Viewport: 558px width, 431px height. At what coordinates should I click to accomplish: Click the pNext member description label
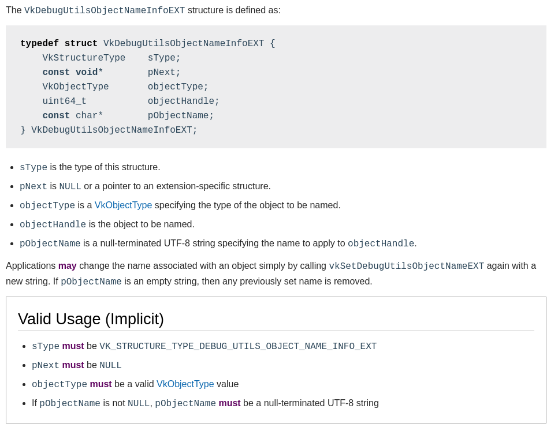pos(33,186)
